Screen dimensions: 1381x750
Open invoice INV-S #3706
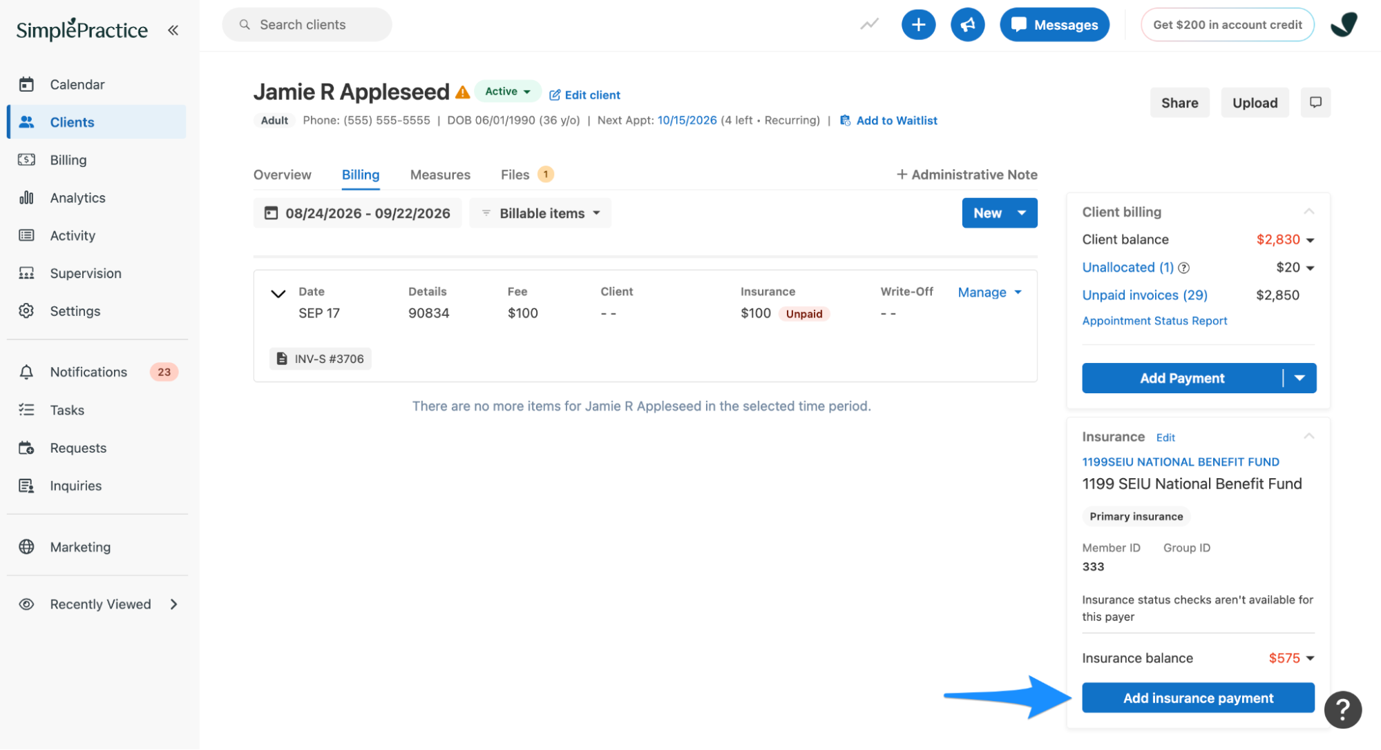[321, 359]
